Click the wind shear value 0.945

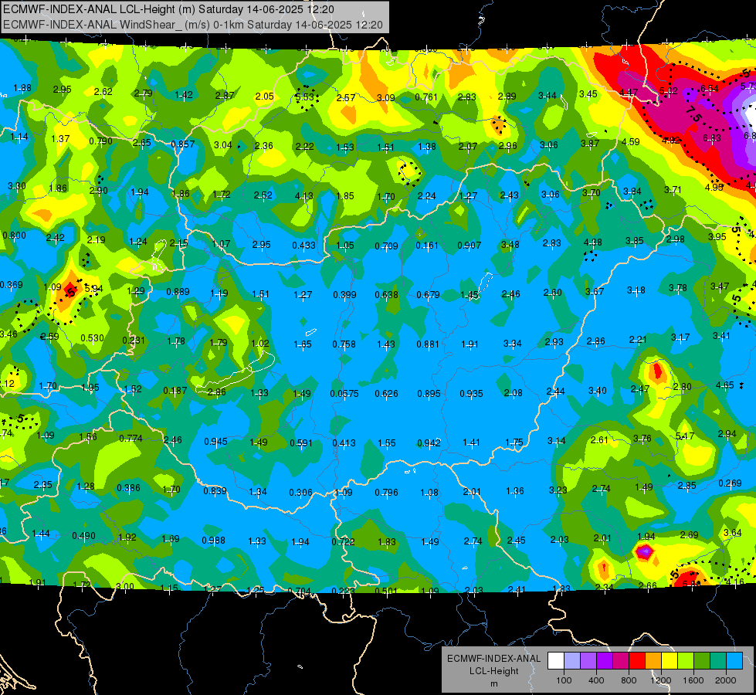click(216, 442)
